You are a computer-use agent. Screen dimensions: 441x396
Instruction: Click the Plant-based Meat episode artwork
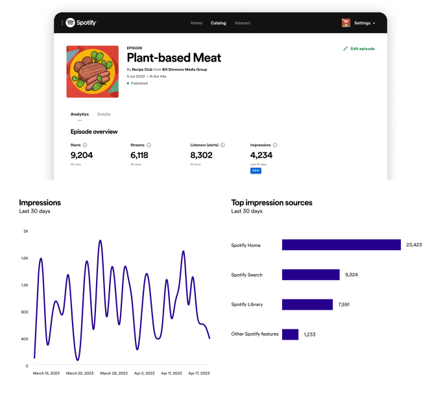[92, 71]
